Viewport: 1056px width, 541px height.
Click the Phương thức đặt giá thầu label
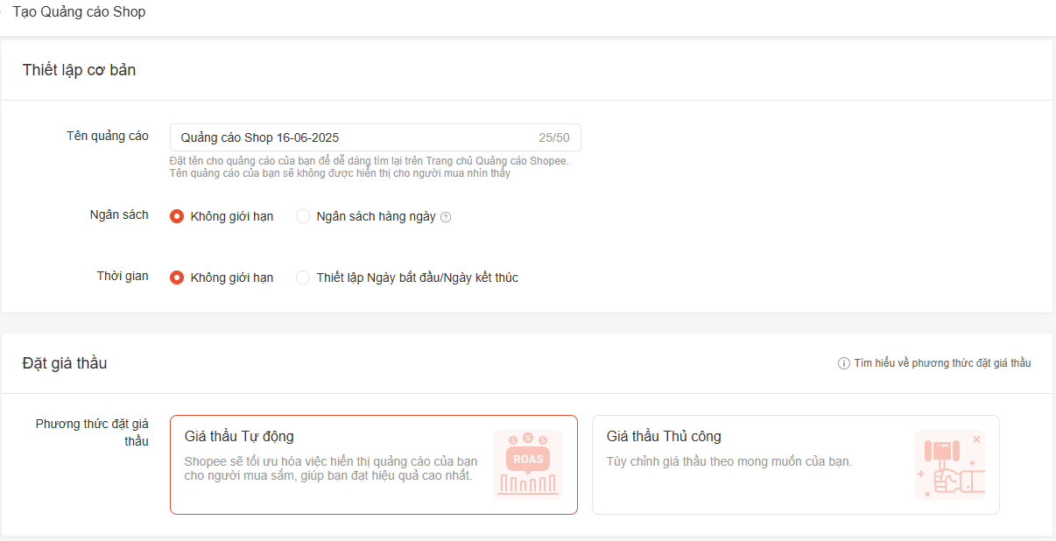[x=92, y=432]
